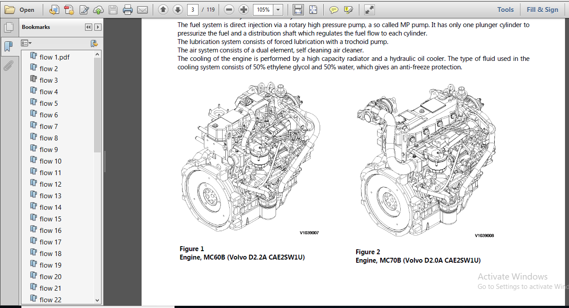Switch to Read Mode expand icon

click(369, 9)
